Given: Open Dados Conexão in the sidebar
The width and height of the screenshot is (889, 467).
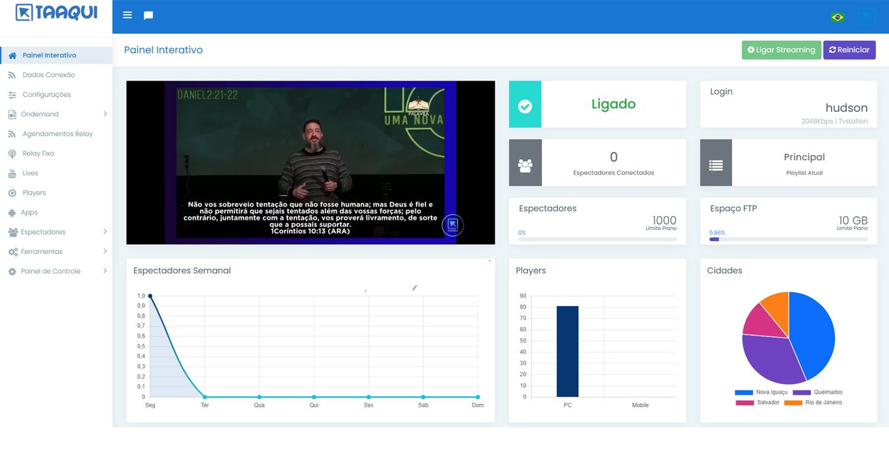Looking at the screenshot, I should click(48, 75).
